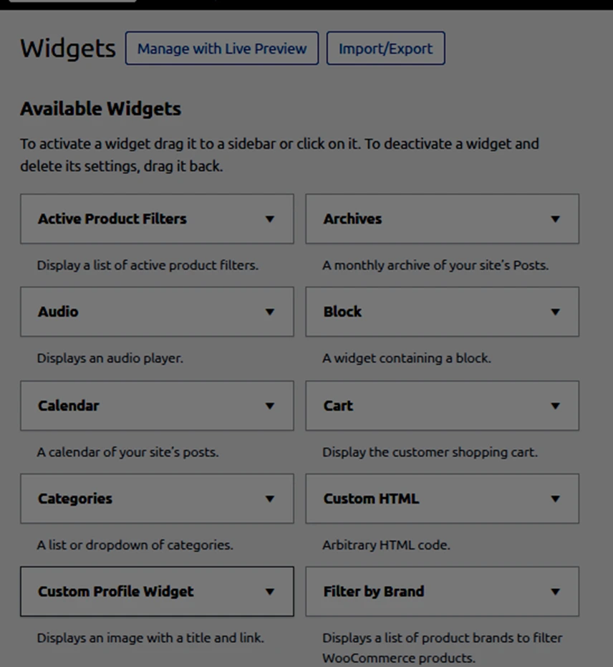Expand the Filter by Brand widget
Image resolution: width=613 pixels, height=667 pixels.
[x=556, y=592]
